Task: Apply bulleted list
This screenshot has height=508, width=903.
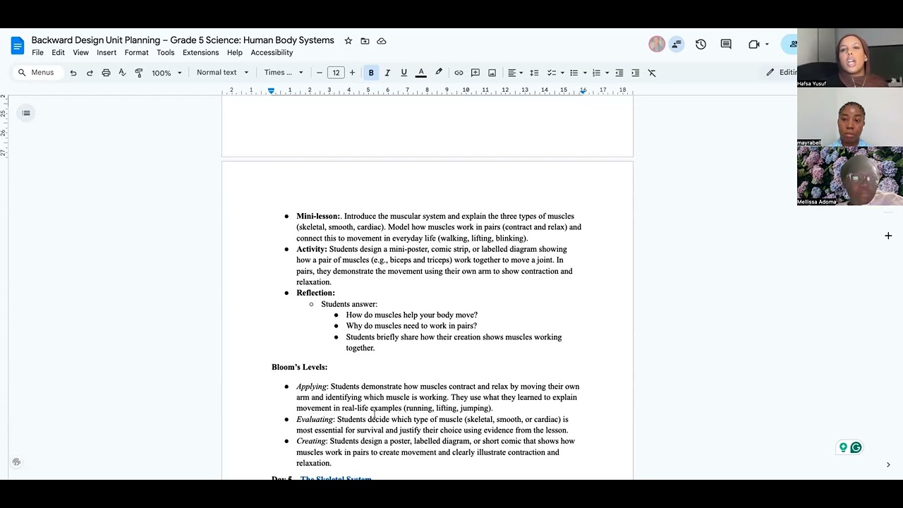Action: tap(574, 73)
